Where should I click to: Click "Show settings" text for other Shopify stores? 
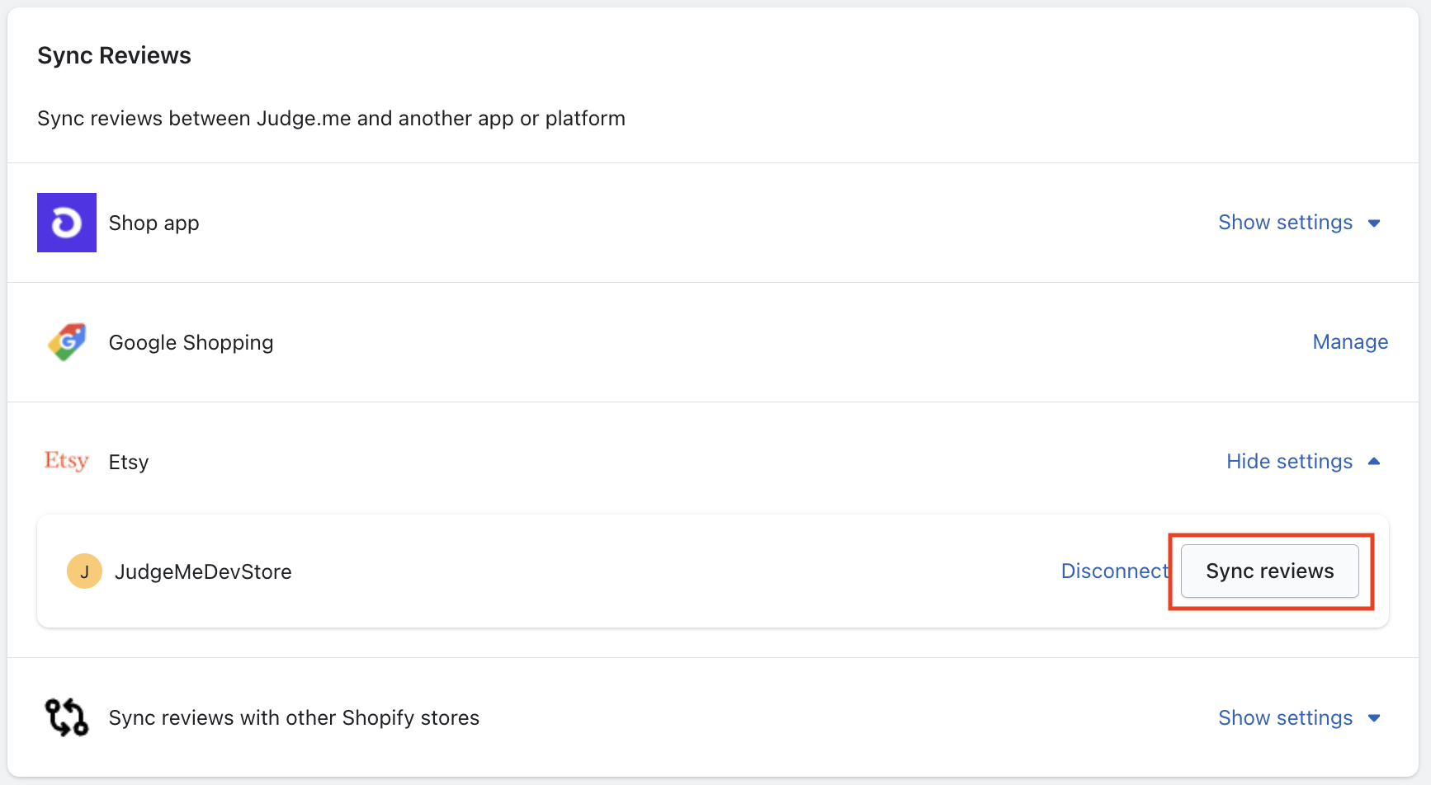(x=1285, y=718)
